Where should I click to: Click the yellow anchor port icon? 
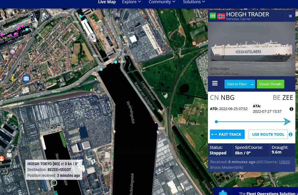pyautogui.click(x=13, y=78)
